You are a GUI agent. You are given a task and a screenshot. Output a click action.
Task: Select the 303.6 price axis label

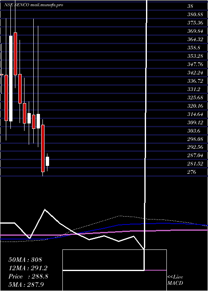click(x=194, y=131)
